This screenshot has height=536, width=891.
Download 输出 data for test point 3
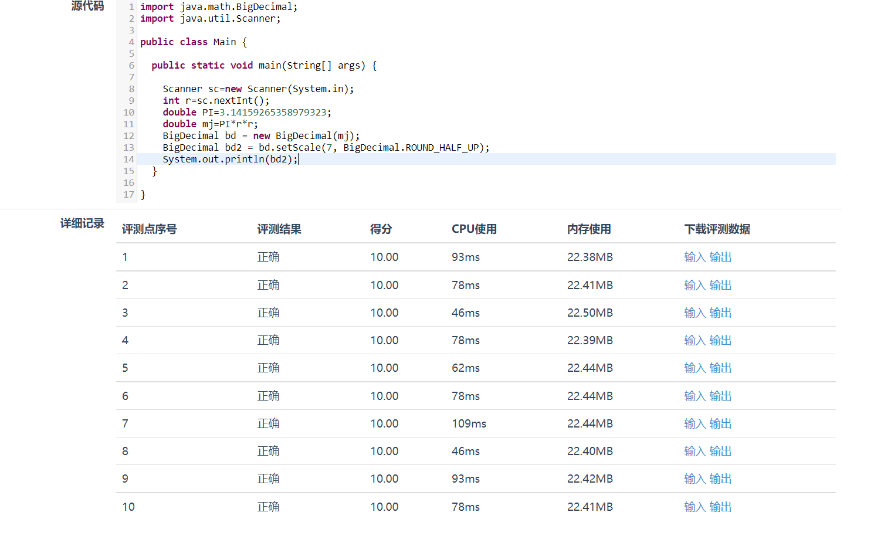(x=720, y=313)
